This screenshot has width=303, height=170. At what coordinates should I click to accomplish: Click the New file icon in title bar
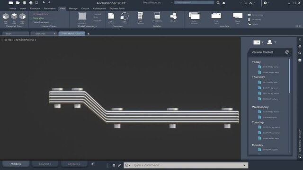pyautogui.click(x=11, y=3)
